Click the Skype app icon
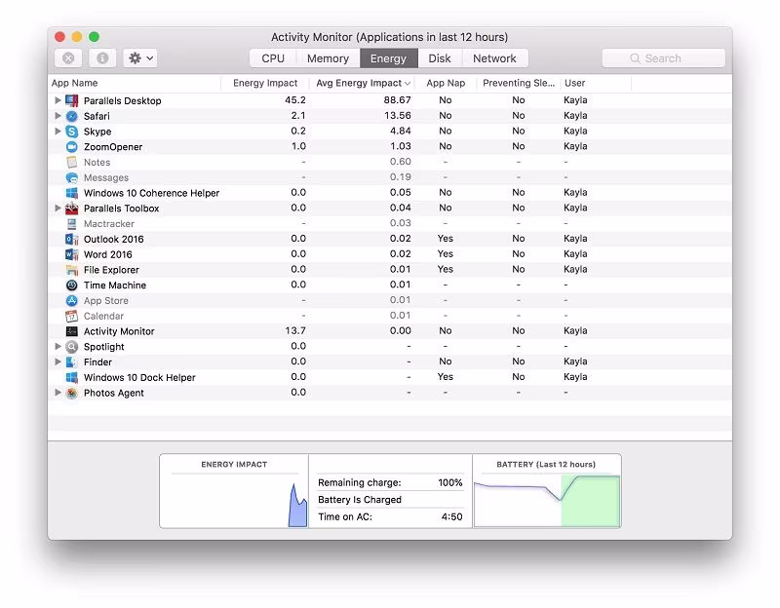780x608 pixels. pyautogui.click(x=71, y=132)
